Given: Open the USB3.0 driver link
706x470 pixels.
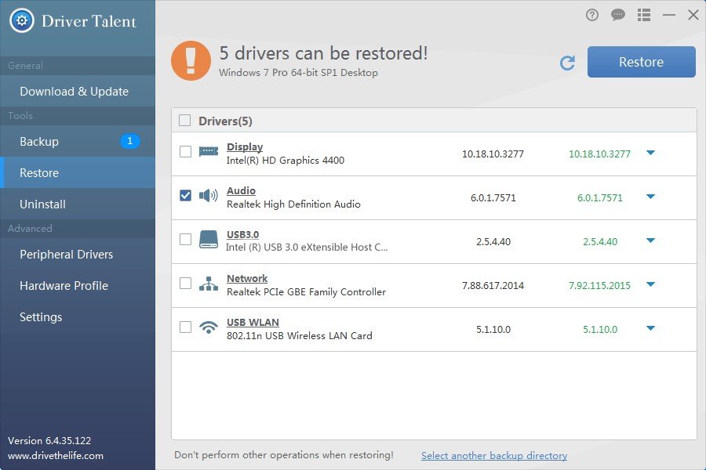Looking at the screenshot, I should [x=242, y=235].
